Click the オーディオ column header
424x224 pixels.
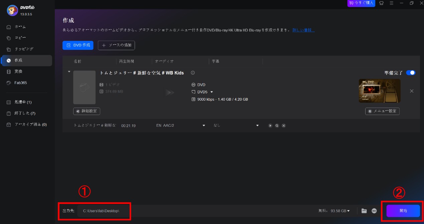[164, 62]
